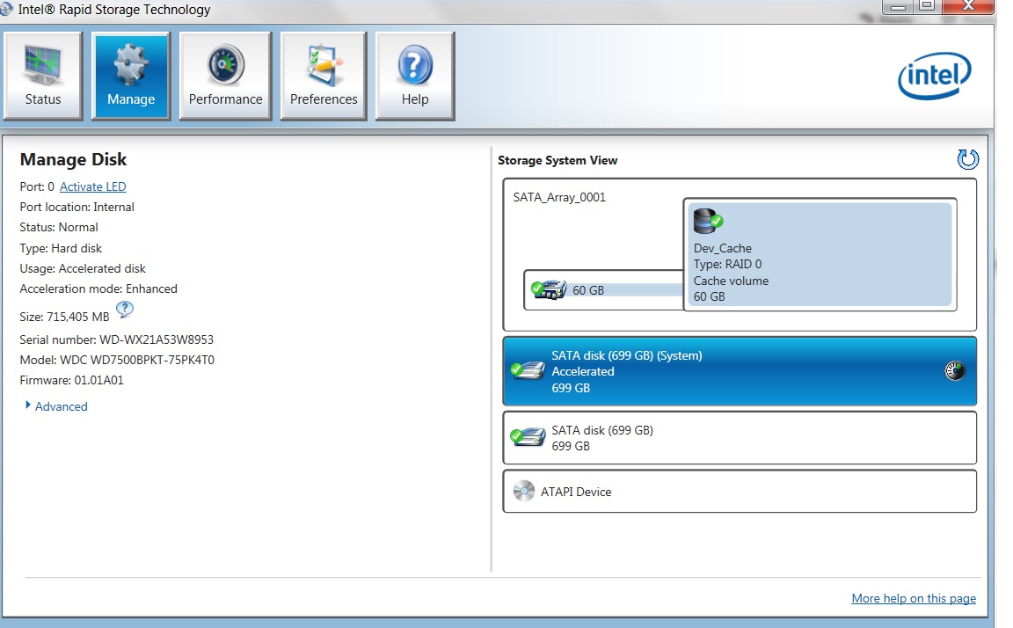Select the accelerated SATA disk (System)
The height and width of the screenshot is (628, 1013).
(x=740, y=371)
